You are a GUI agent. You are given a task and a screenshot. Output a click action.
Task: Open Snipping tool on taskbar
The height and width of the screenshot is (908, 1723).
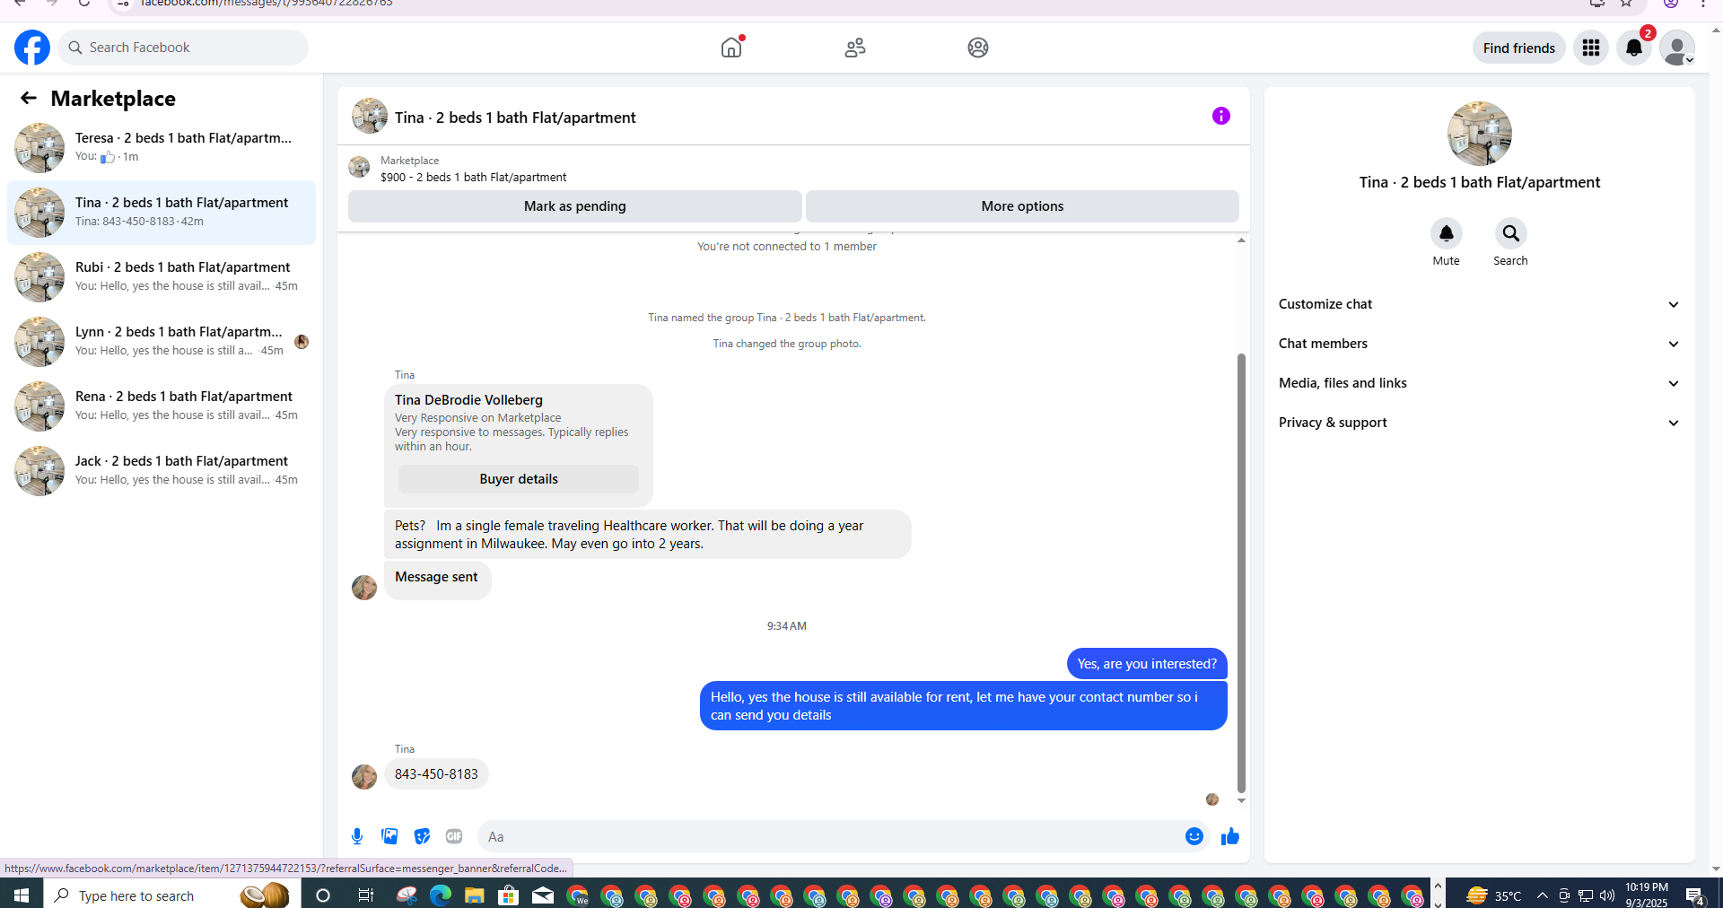coord(407,895)
